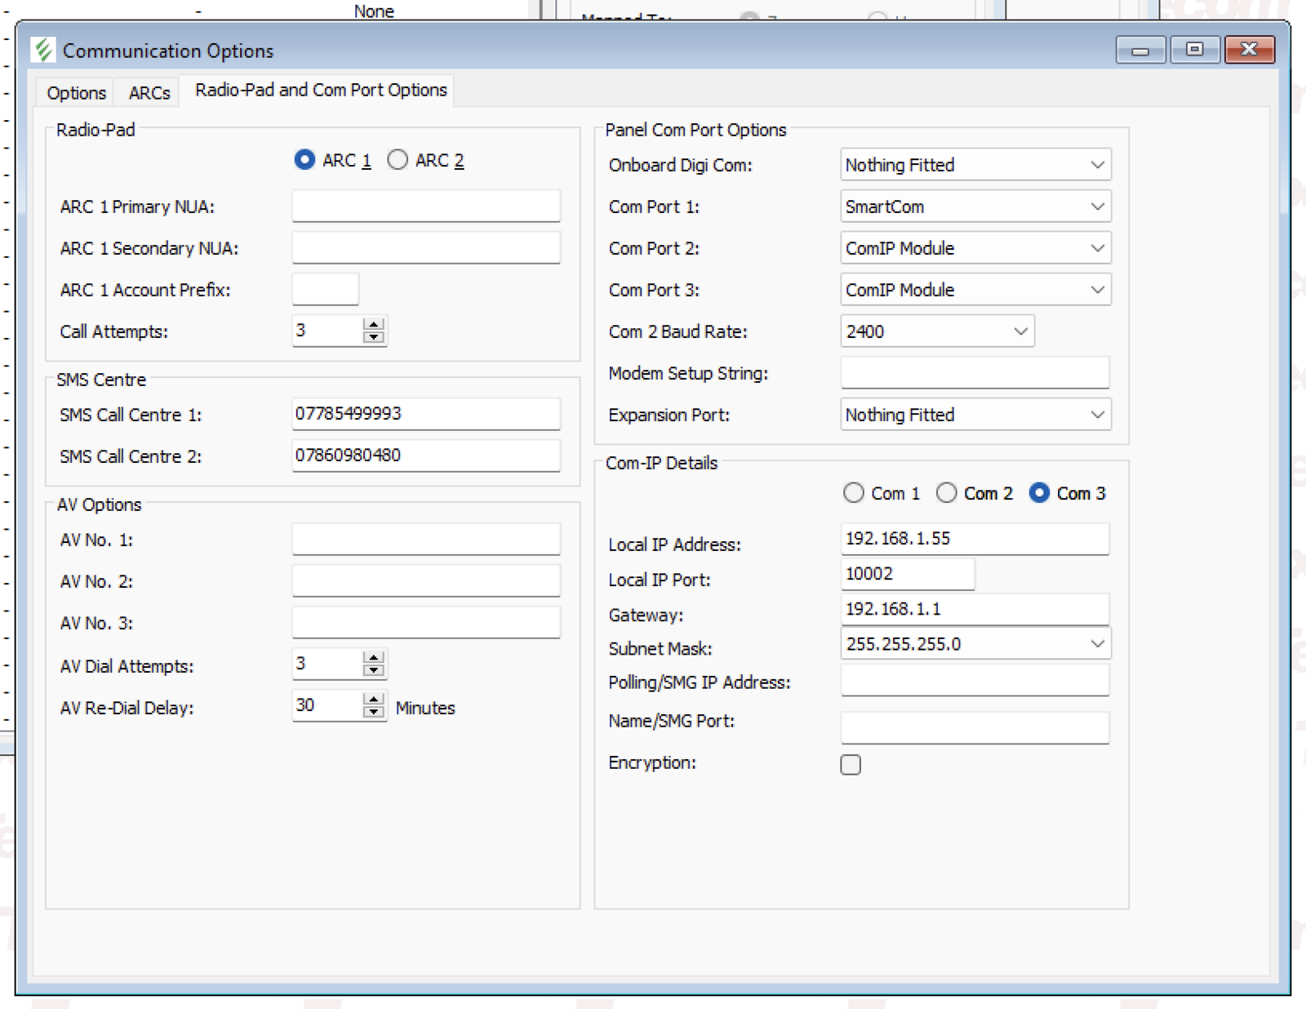Image resolution: width=1306 pixels, height=1009 pixels.
Task: Click the ARC 1 Primary NUA field
Action: (x=426, y=207)
